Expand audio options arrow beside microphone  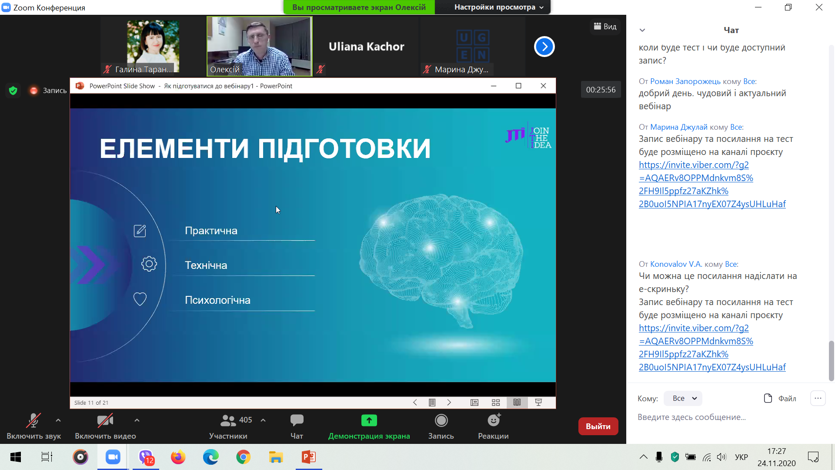(58, 420)
